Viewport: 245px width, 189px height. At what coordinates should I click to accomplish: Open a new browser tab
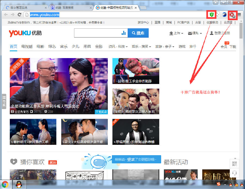[x=143, y=8]
